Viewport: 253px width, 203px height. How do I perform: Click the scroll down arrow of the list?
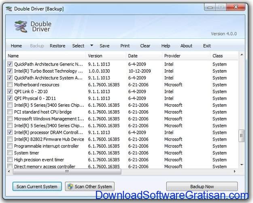pyautogui.click(x=242, y=165)
